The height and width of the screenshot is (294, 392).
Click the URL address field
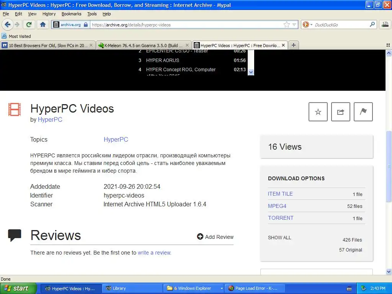point(187,24)
